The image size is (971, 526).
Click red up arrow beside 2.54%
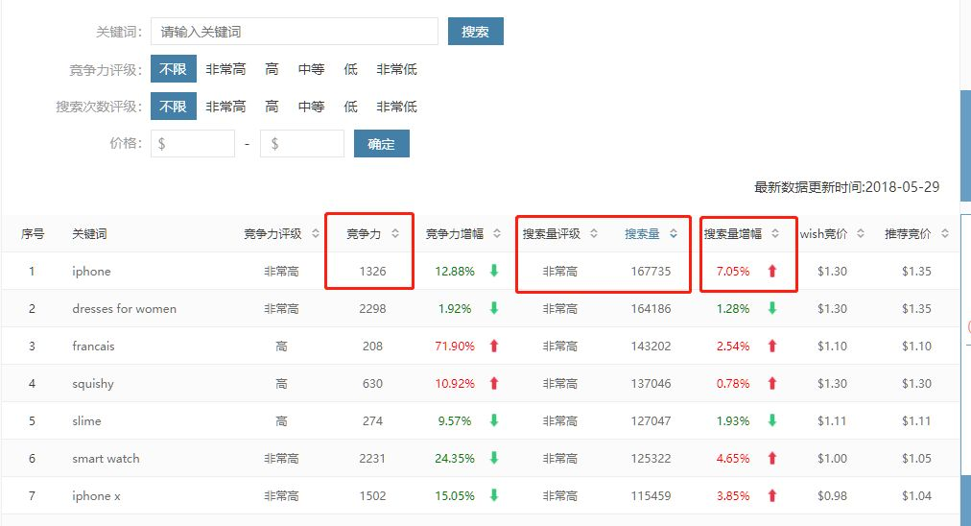tap(772, 346)
